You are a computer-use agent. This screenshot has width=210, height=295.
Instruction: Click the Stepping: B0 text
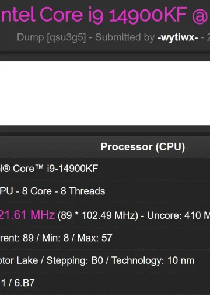click(75, 260)
